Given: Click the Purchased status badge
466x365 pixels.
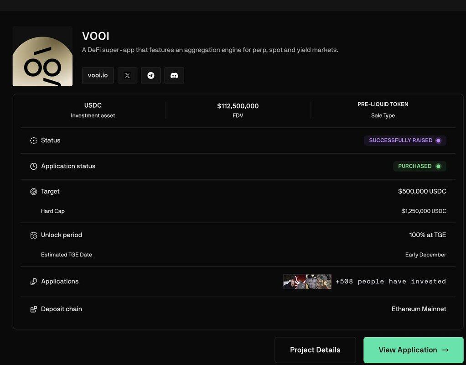Looking at the screenshot, I should tap(419, 166).
